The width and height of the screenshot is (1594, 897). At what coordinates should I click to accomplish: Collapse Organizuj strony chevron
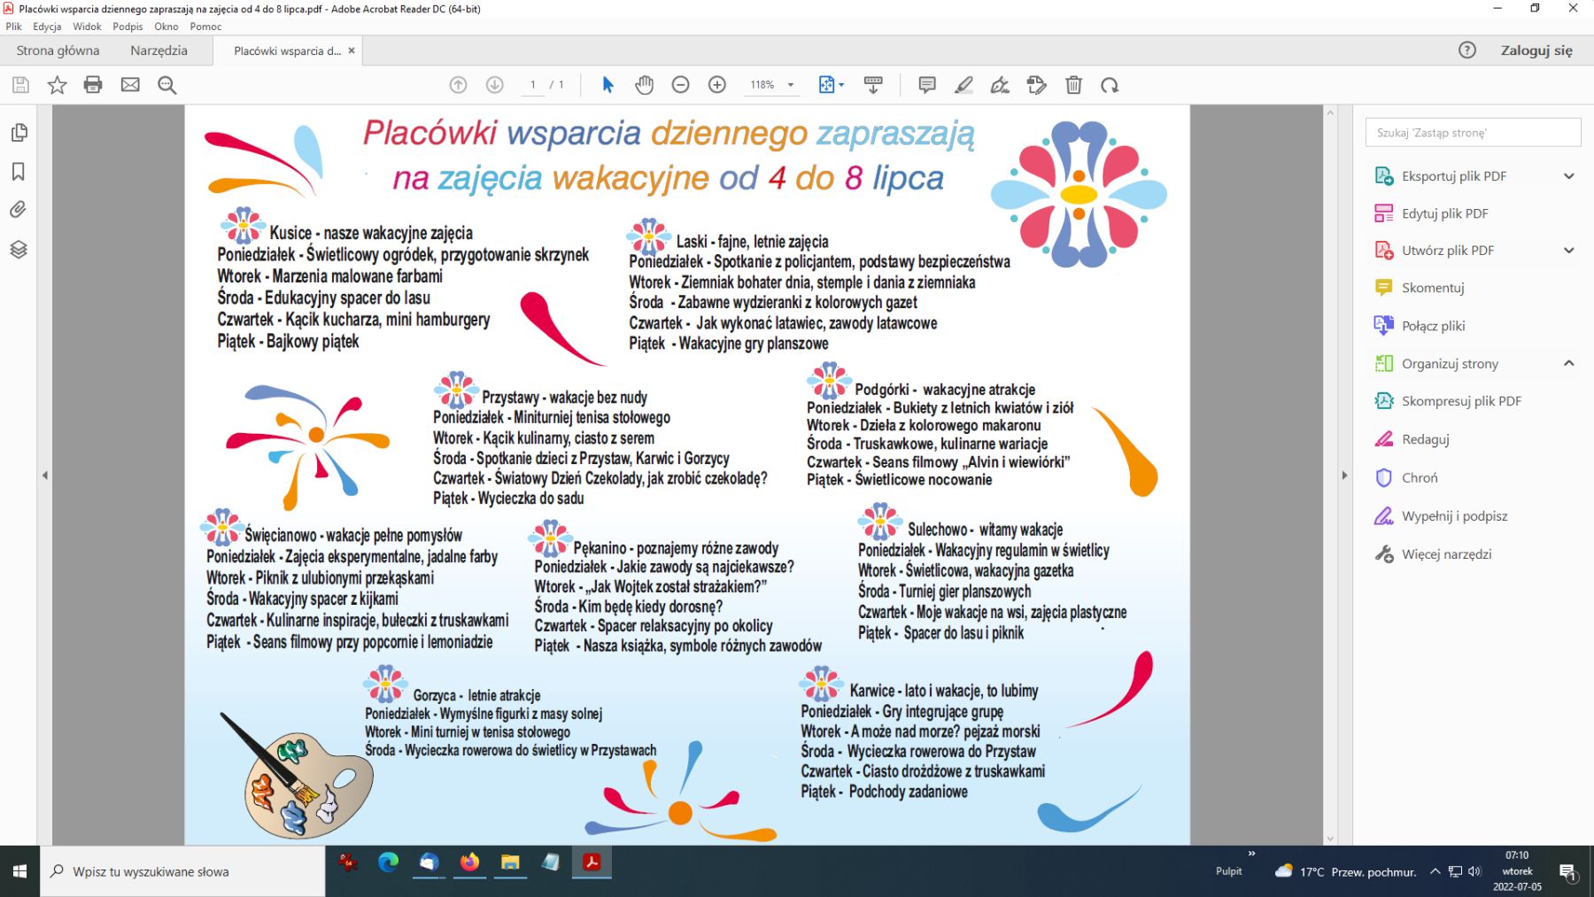coord(1569,363)
